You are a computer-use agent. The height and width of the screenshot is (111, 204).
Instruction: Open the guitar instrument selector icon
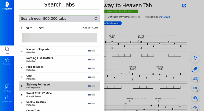195,69
